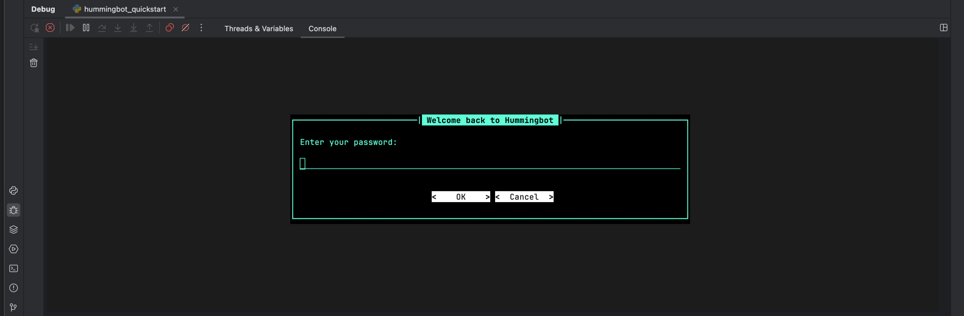
Task: View all breakpoints
Action: coord(170,28)
